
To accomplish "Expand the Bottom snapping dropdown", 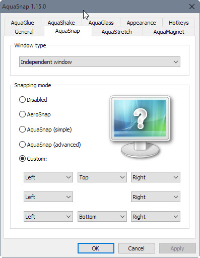I will (x=102, y=217).
